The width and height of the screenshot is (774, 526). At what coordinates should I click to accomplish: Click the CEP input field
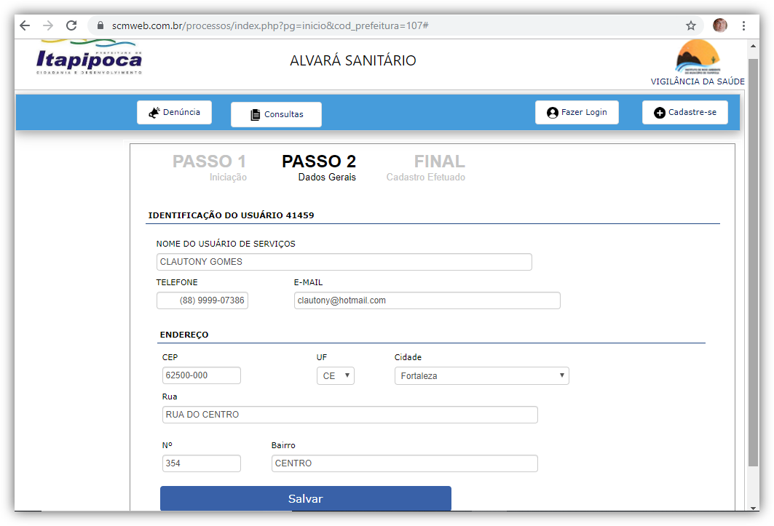(x=201, y=375)
